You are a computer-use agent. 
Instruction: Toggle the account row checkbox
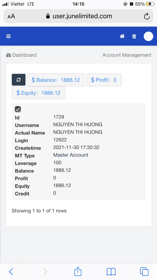(x=18, y=109)
